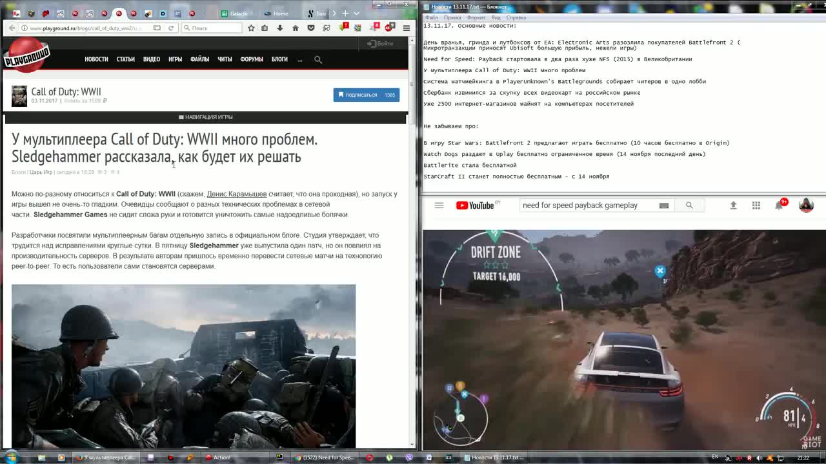Viewport: 826px width, 464px height.
Task: Click the Need for Speed gameplay video
Action: [x=624, y=340]
